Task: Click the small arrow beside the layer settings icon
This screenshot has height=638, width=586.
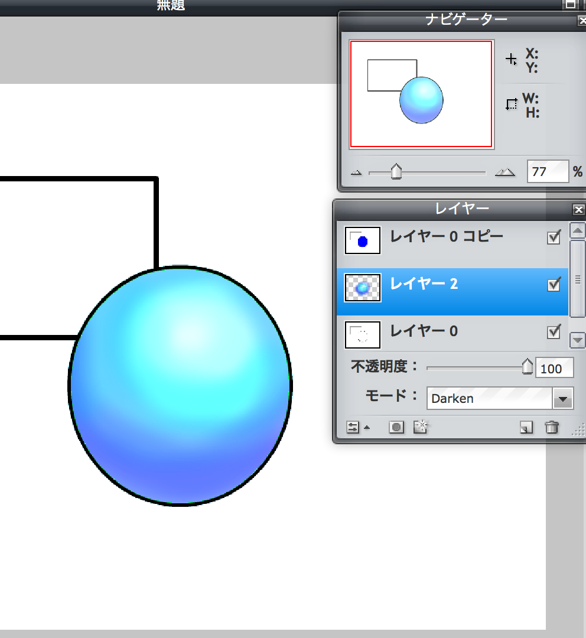Action: coord(367,428)
